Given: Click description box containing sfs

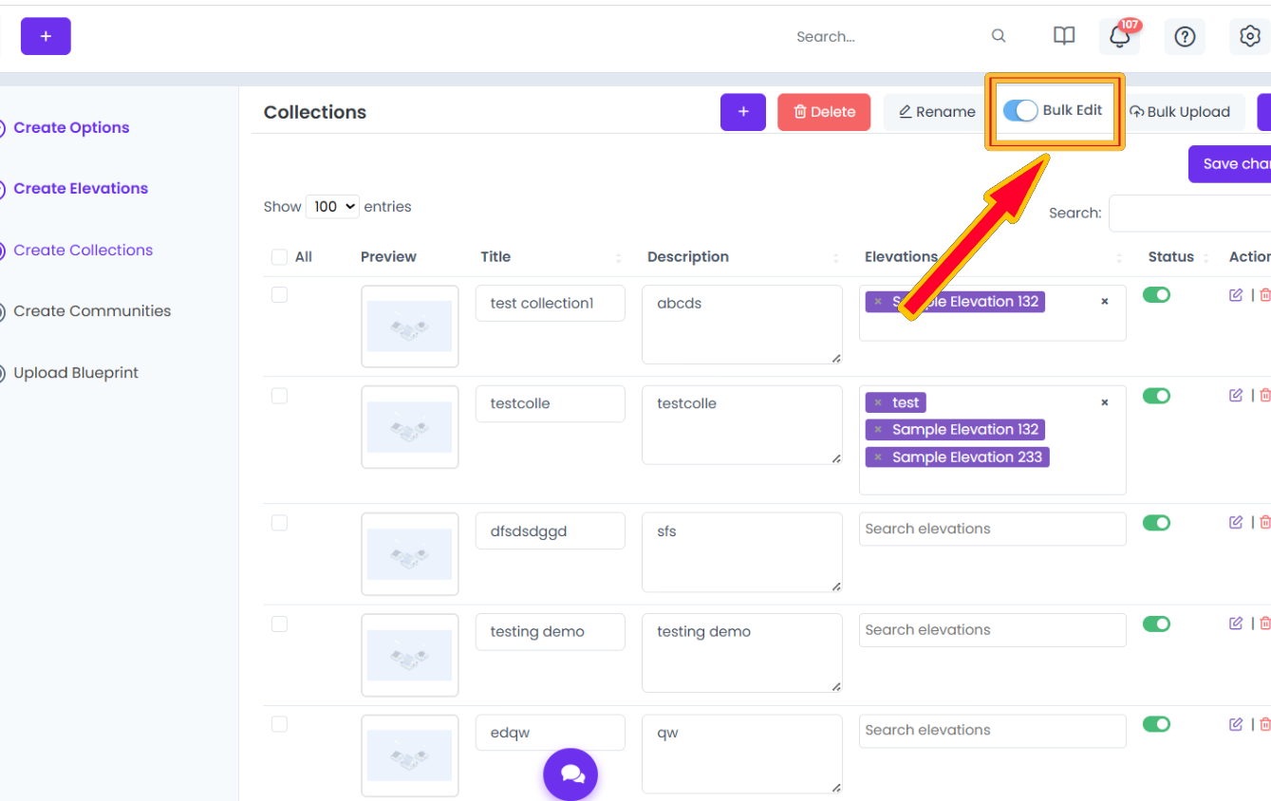Looking at the screenshot, I should click(x=742, y=552).
